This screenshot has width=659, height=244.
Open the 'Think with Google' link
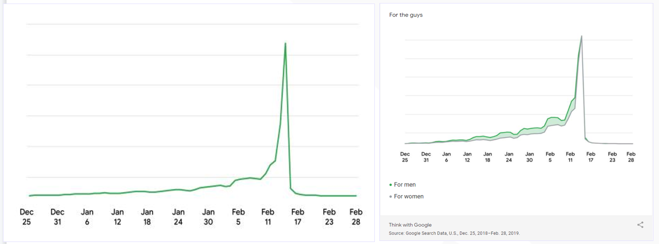pyautogui.click(x=410, y=225)
